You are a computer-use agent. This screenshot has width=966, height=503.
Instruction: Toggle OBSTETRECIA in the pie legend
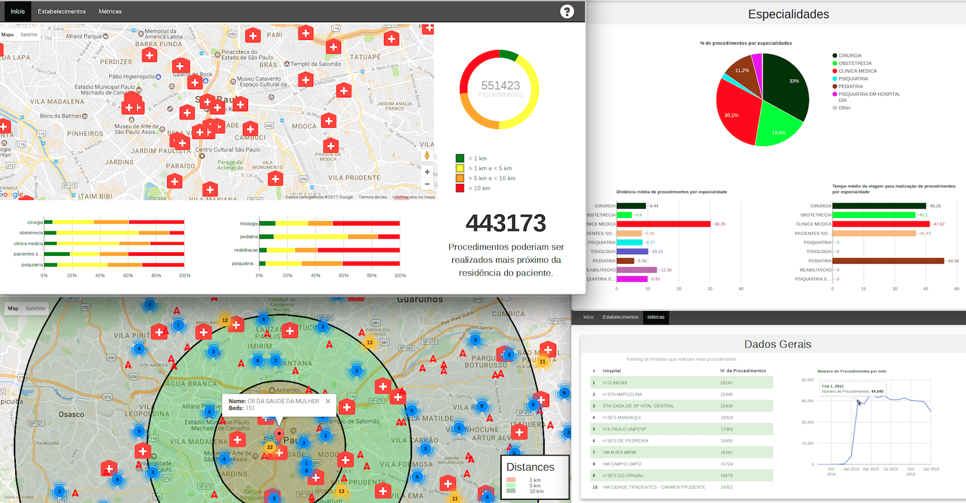point(852,63)
